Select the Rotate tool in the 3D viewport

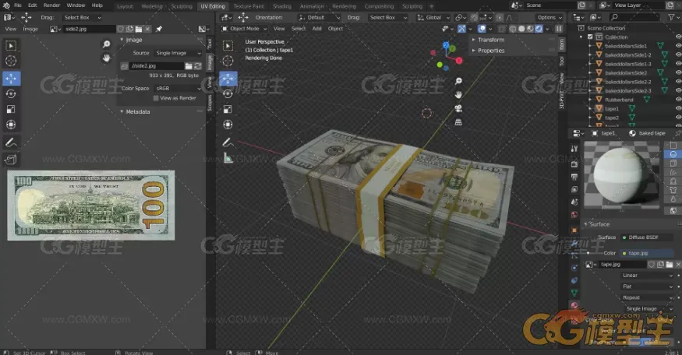(228, 94)
